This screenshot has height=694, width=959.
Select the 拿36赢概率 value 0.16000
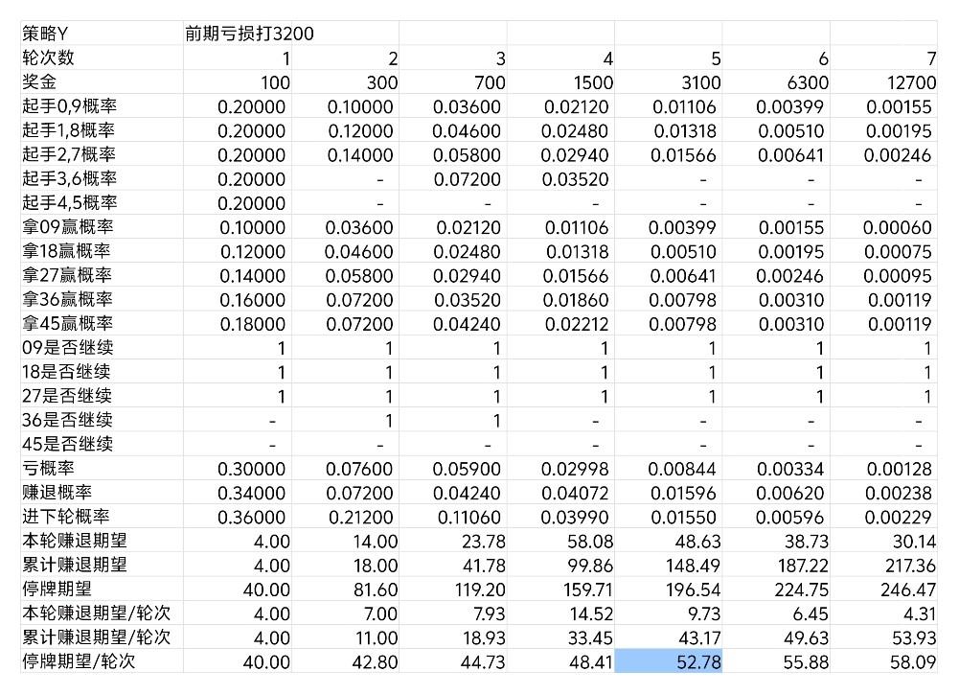[252, 300]
